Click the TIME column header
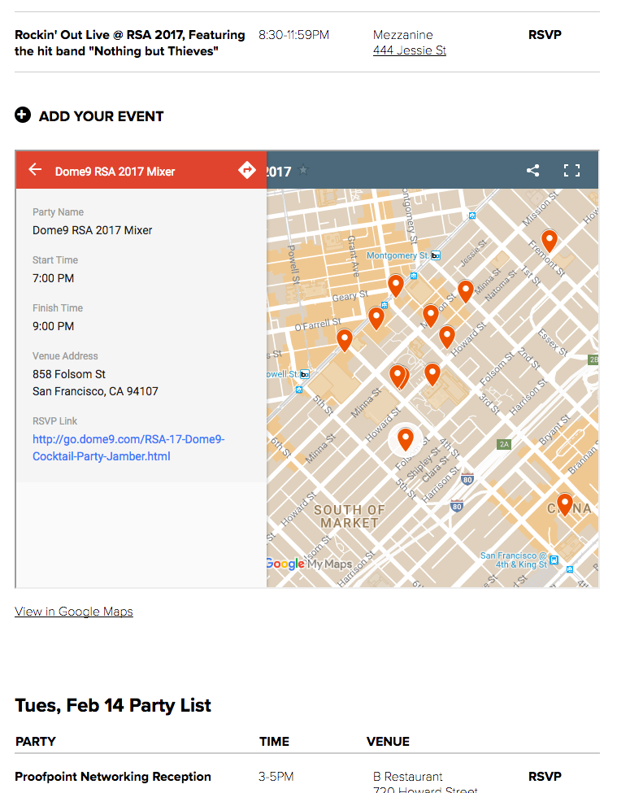The image size is (617, 793). 275,742
